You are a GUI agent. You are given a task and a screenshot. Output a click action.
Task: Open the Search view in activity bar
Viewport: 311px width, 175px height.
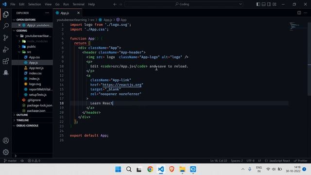(x=6, y=26)
